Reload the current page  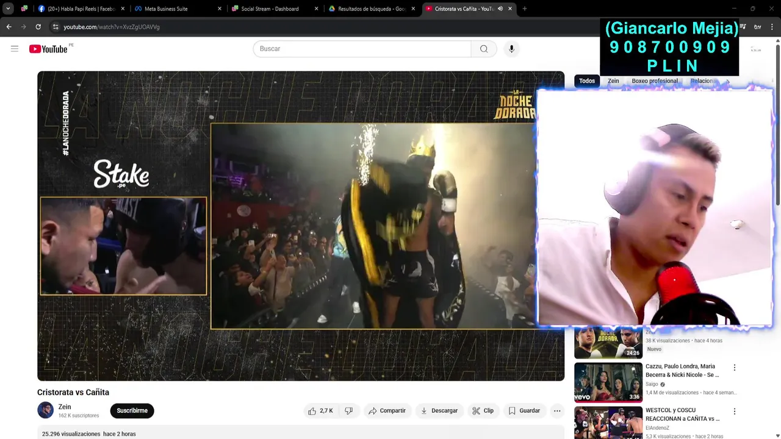(x=38, y=27)
